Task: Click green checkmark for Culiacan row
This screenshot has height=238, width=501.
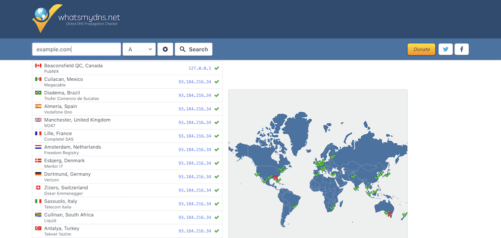Action: [x=216, y=82]
